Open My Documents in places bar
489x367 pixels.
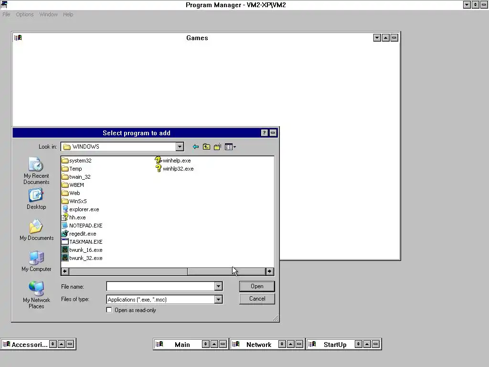(36, 230)
